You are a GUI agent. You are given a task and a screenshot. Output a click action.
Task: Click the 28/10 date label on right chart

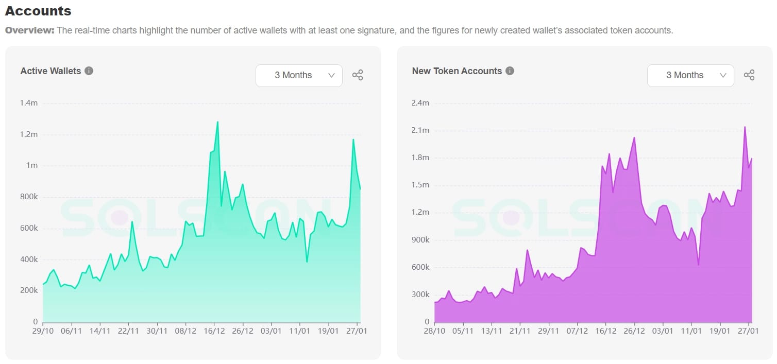(x=435, y=332)
